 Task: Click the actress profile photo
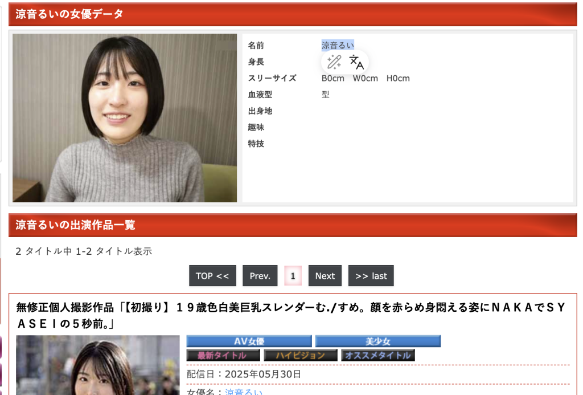124,118
